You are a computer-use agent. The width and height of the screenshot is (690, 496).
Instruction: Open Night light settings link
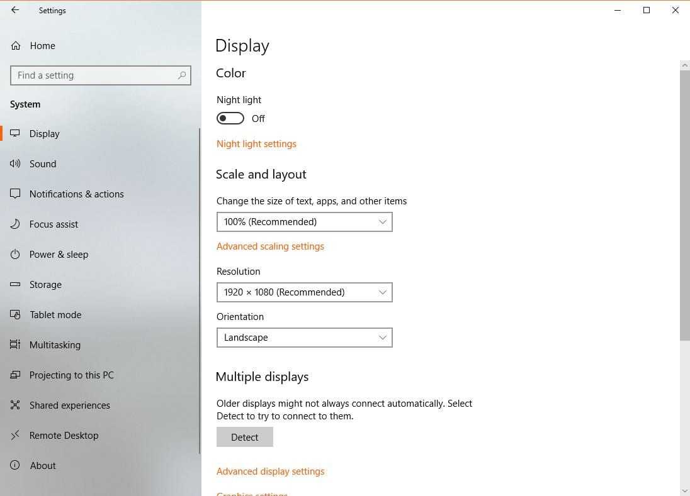(x=256, y=144)
